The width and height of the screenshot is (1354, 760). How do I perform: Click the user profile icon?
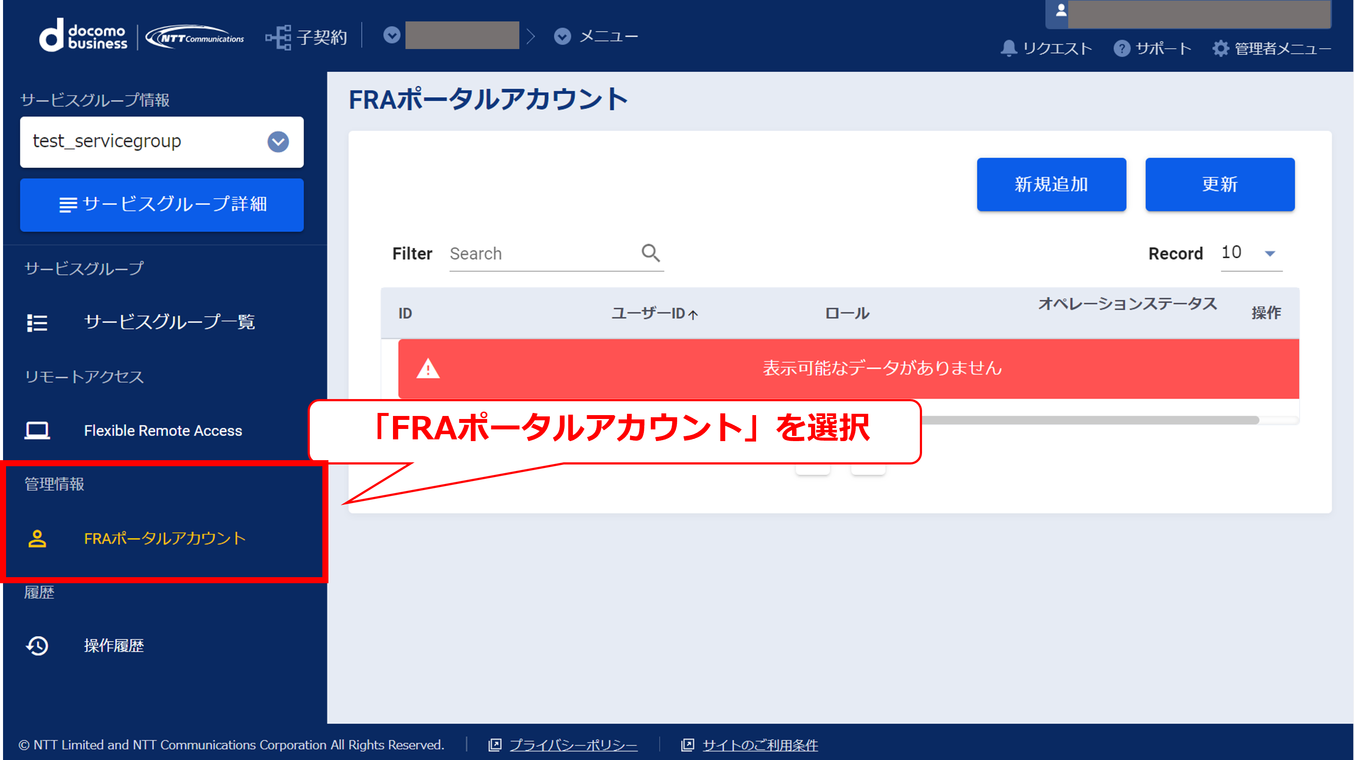click(x=1061, y=10)
